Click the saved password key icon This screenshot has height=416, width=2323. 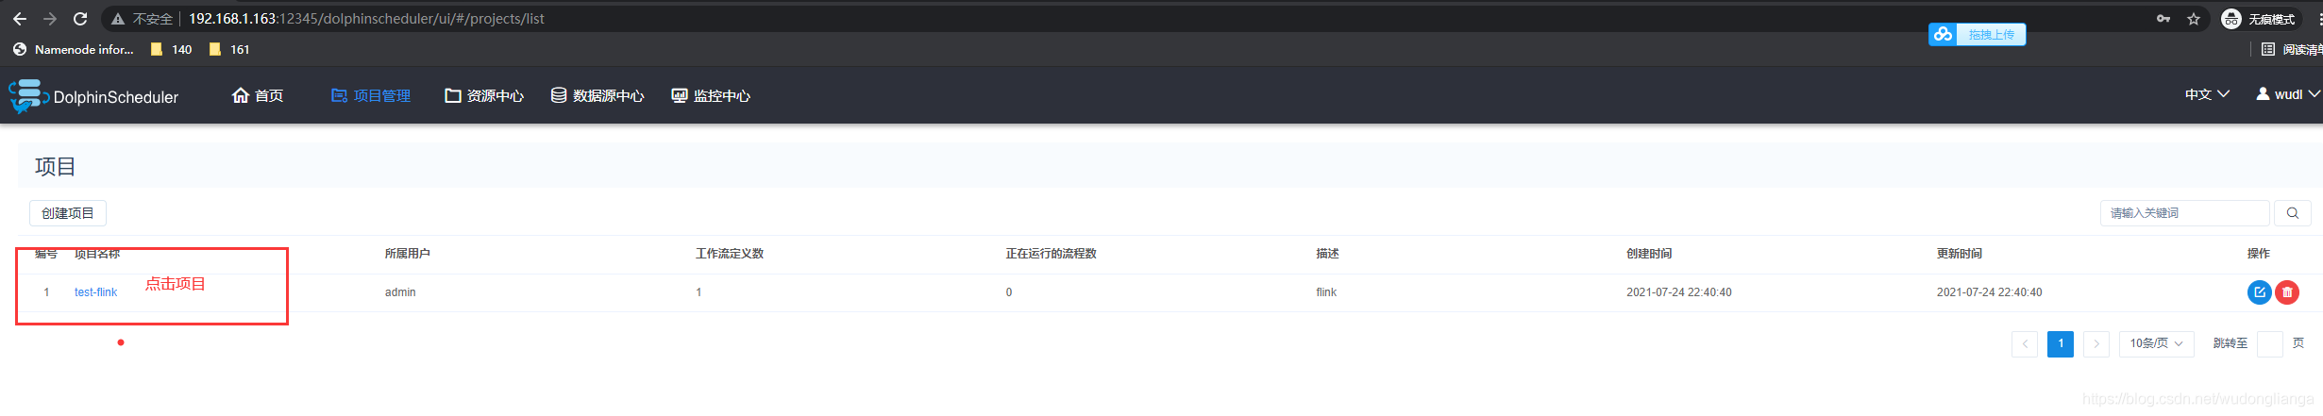coord(2163,19)
